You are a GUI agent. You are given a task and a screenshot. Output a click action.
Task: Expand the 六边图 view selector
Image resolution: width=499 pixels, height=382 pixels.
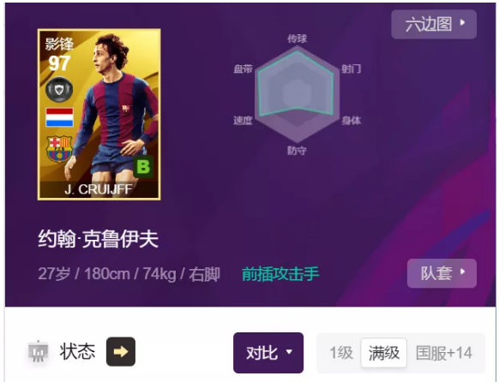pos(434,24)
